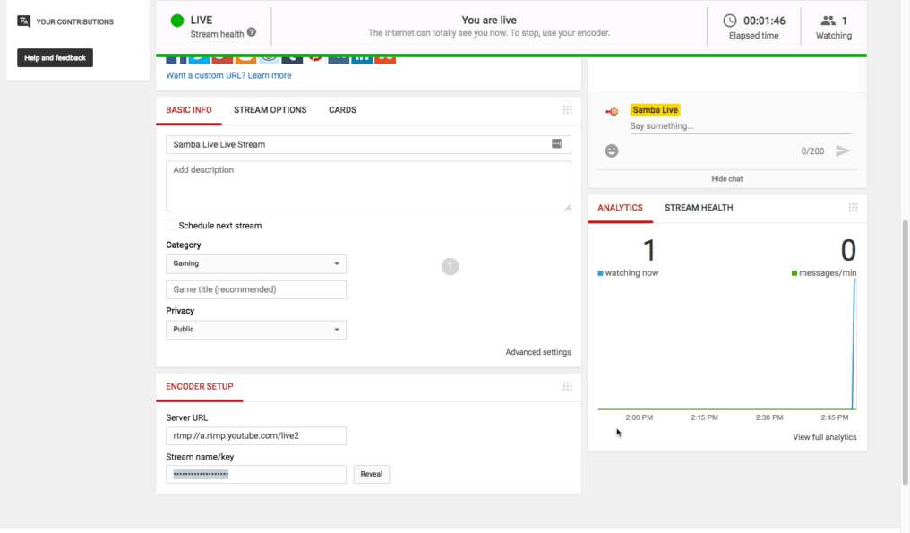Click the icon inside the stream title field
The image size is (910, 533).
point(556,143)
